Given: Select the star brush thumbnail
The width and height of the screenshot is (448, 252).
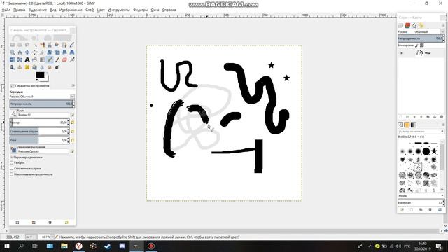Looking at the screenshot, I should click(434, 151).
